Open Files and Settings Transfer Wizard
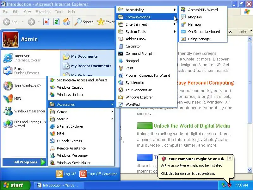The width and height of the screenshot is (253, 190). point(24,124)
